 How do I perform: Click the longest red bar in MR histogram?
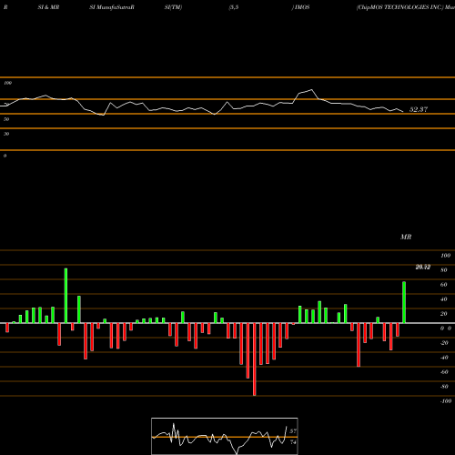coord(254,359)
